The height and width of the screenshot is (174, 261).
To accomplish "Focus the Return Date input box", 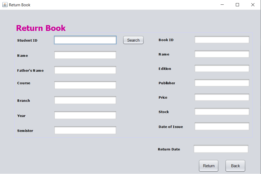I will point(221,149).
